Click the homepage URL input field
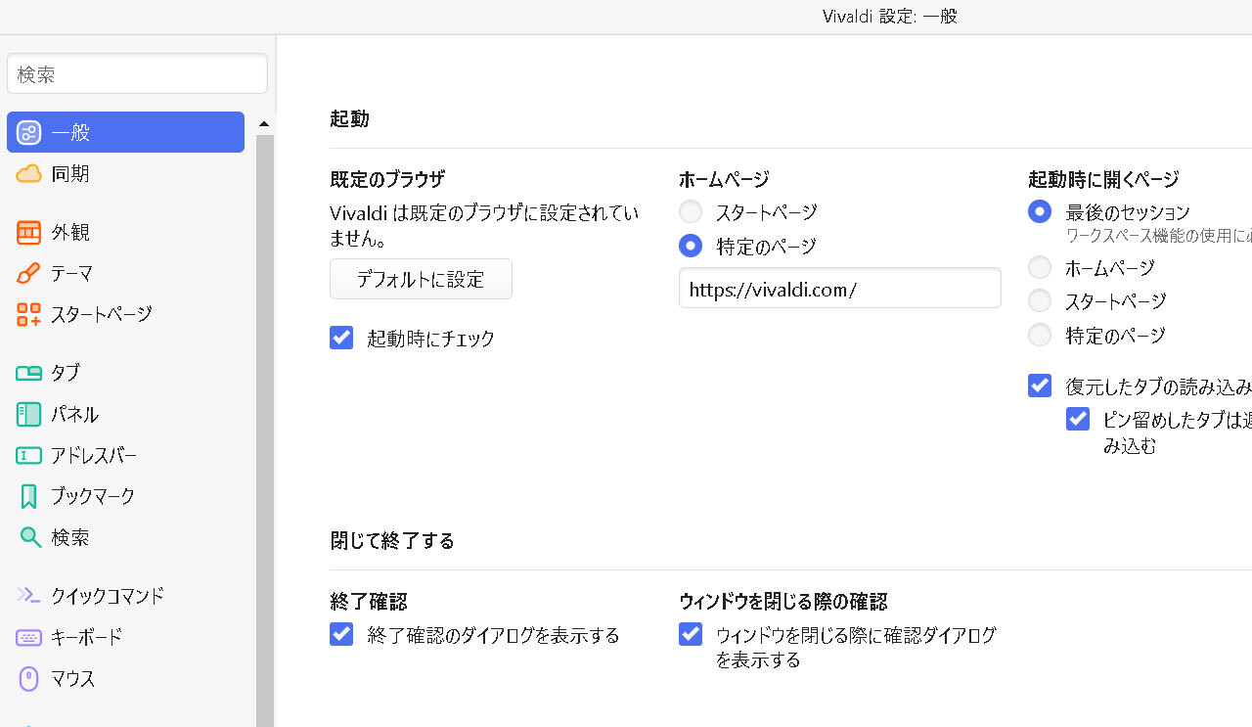Screen dimensions: 1252x727 click(x=839, y=289)
